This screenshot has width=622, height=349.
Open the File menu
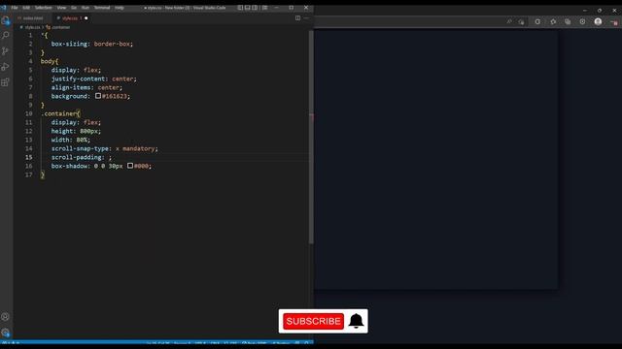pos(15,8)
